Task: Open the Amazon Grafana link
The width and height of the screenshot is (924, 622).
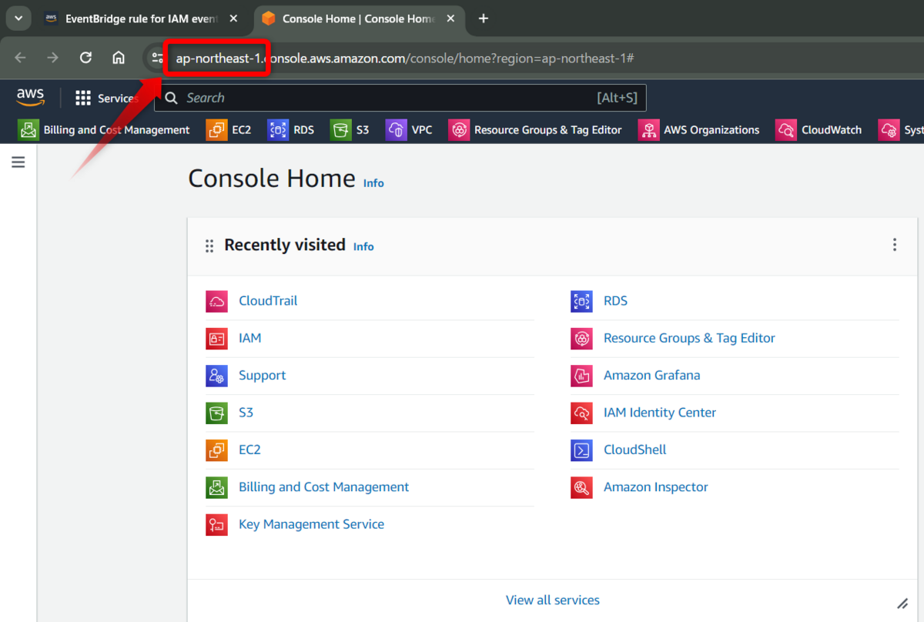Action: [x=651, y=376]
